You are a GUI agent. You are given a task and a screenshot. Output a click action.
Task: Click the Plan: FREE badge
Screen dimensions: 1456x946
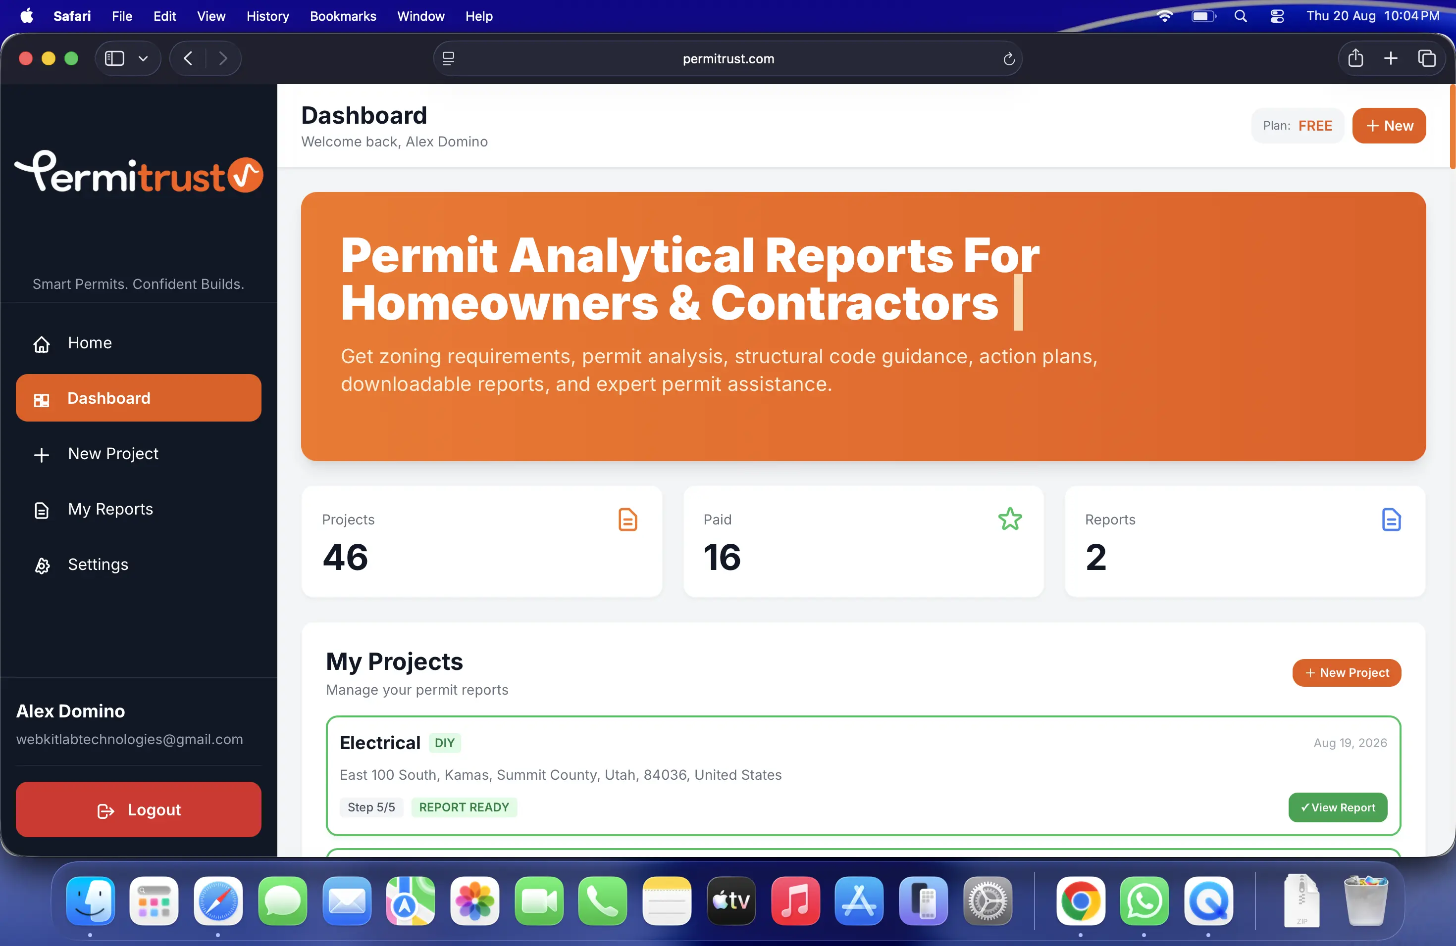click(1297, 125)
